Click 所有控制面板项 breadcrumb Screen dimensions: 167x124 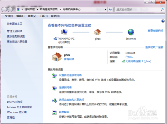(49, 9)
